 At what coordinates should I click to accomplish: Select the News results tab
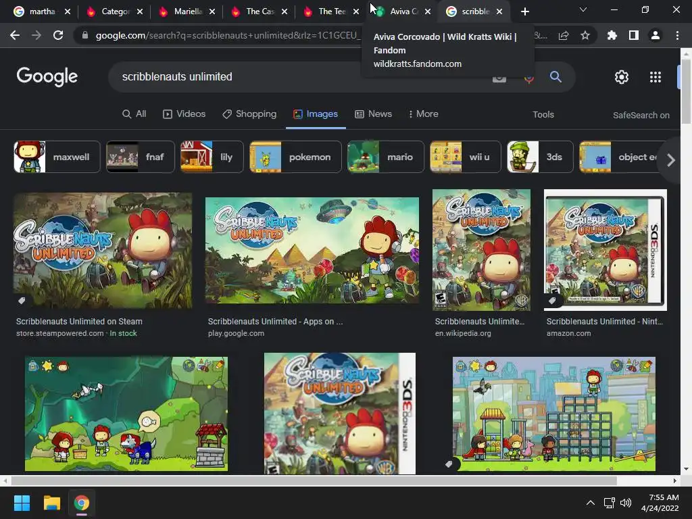(x=373, y=114)
